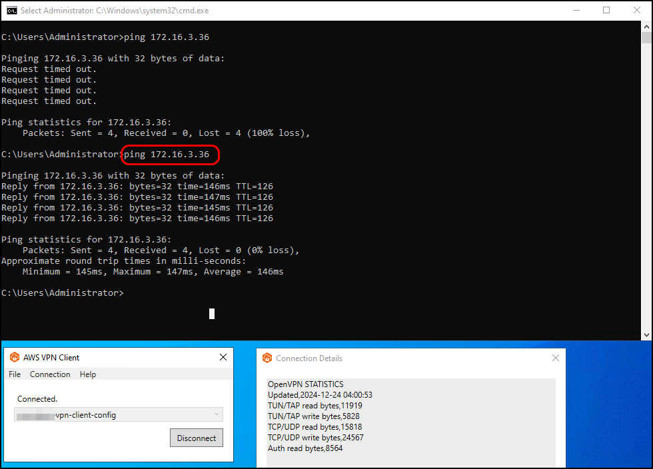Screen dimensions: 653x469
Task: Click the last C:\Users\Administrator> prompt line
Action: point(63,293)
